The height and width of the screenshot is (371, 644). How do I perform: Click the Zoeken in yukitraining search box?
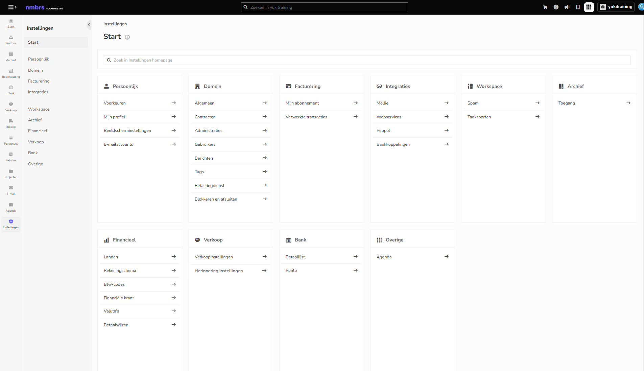[324, 7]
